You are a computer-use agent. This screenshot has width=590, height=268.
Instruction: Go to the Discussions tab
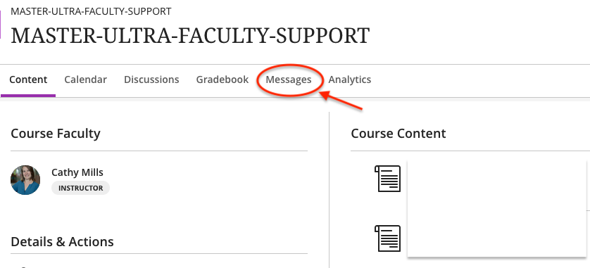pyautogui.click(x=151, y=79)
